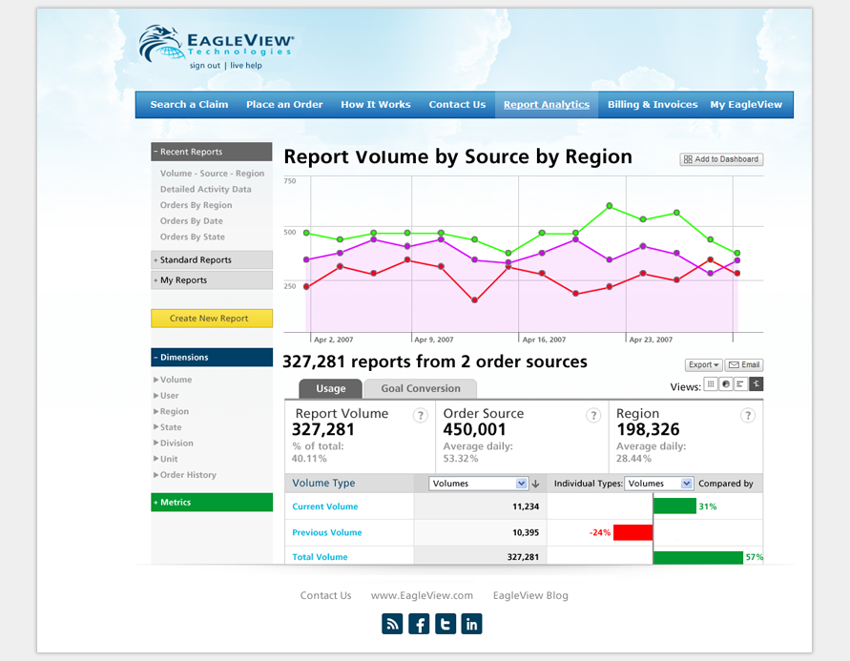Expand the State dimension

[x=168, y=427]
